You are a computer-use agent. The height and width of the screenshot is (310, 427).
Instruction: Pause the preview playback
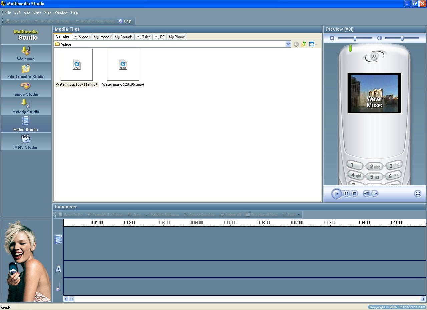[x=347, y=194]
